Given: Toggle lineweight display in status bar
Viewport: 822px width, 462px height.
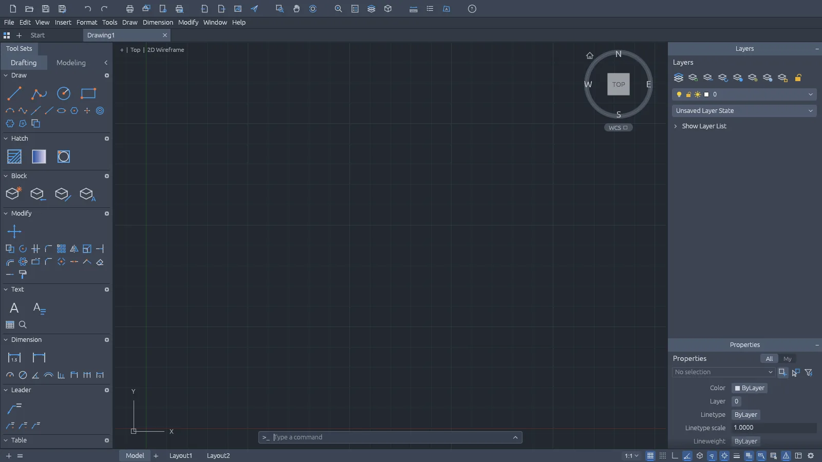Looking at the screenshot, I should (x=737, y=456).
